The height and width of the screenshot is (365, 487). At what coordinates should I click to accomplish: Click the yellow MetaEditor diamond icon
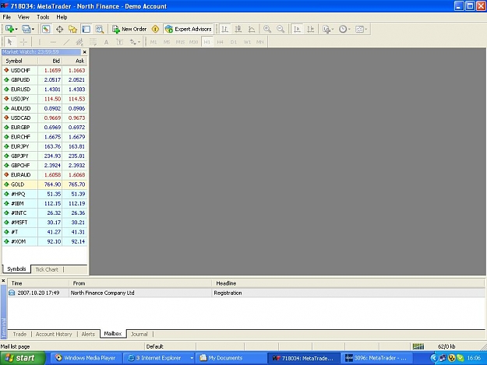[x=155, y=29]
